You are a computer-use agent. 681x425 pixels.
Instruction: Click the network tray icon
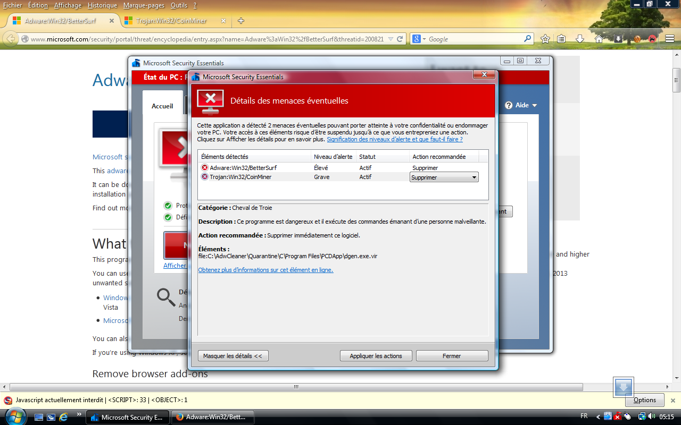[642, 416]
